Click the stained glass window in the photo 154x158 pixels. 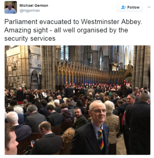[64, 53]
